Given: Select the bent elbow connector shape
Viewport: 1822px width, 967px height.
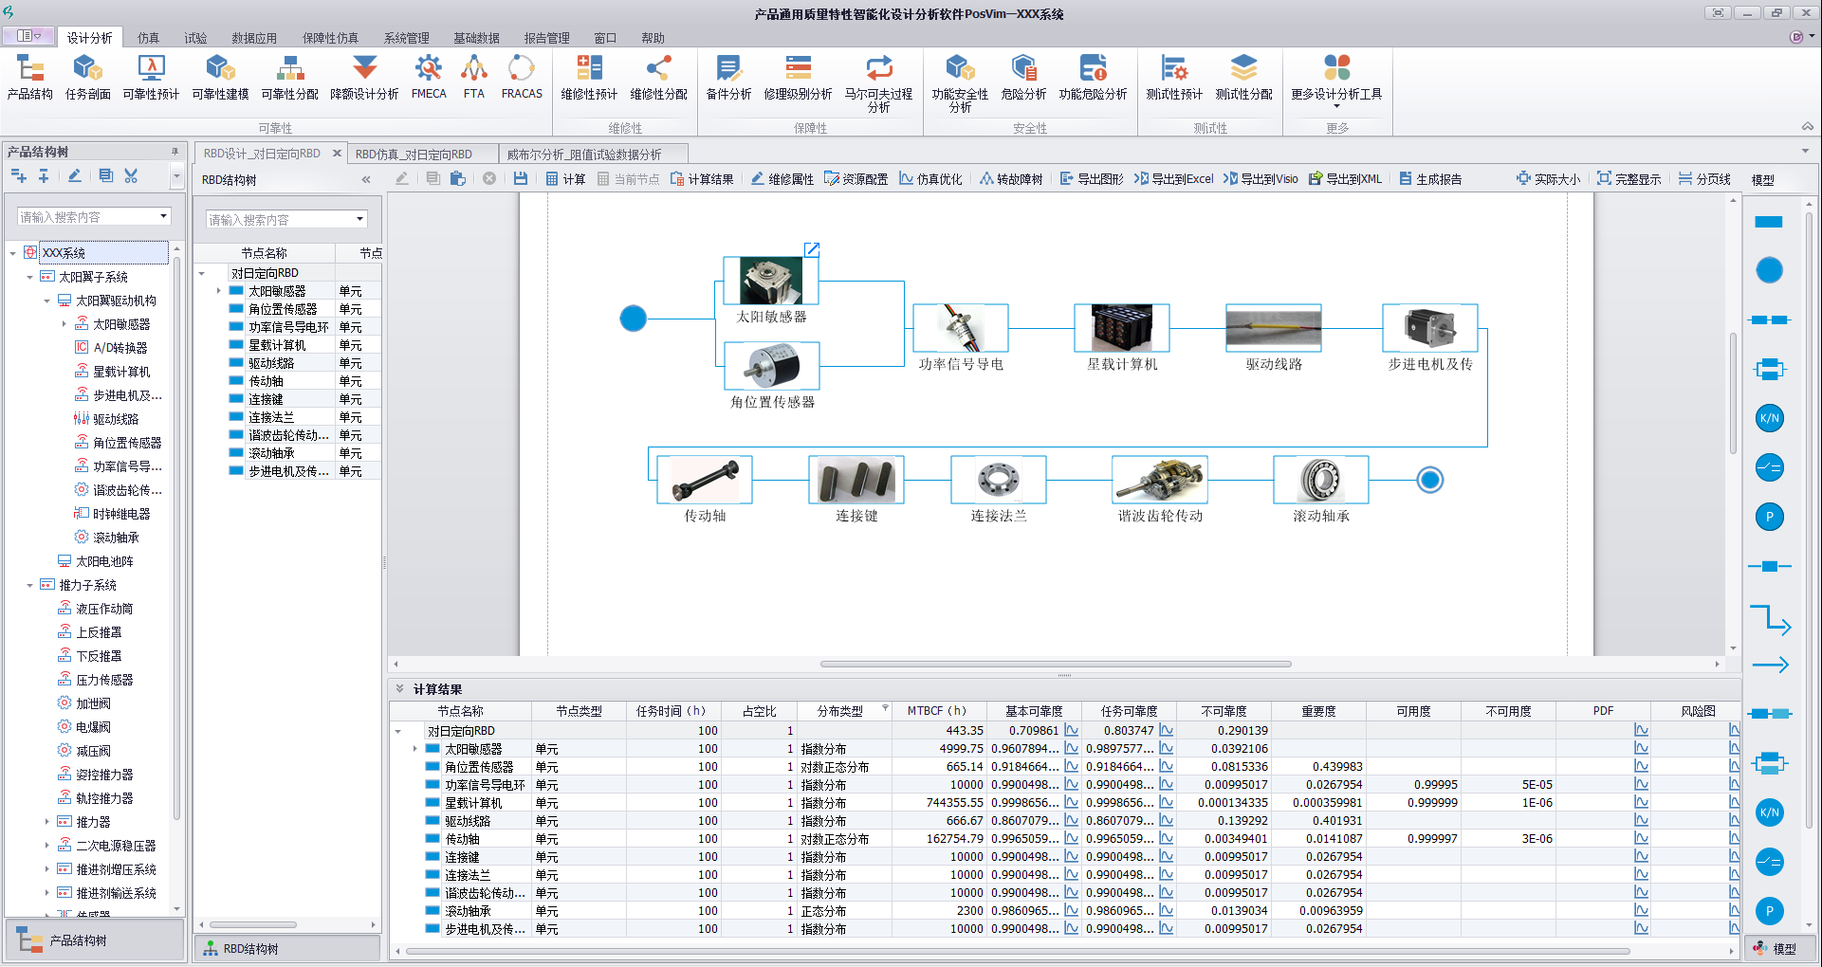Looking at the screenshot, I should click(1770, 619).
